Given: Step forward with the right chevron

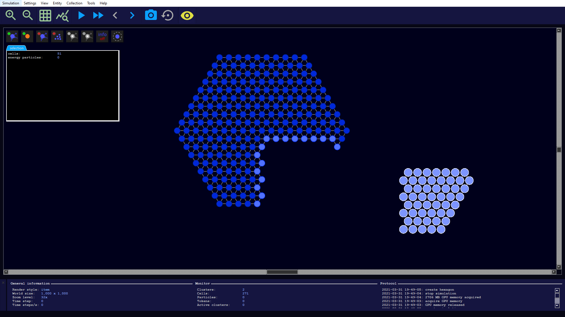Looking at the screenshot, I should tap(132, 15).
